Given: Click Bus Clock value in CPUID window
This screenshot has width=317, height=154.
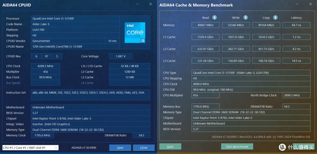Looking at the screenshot, I should 45,77.
